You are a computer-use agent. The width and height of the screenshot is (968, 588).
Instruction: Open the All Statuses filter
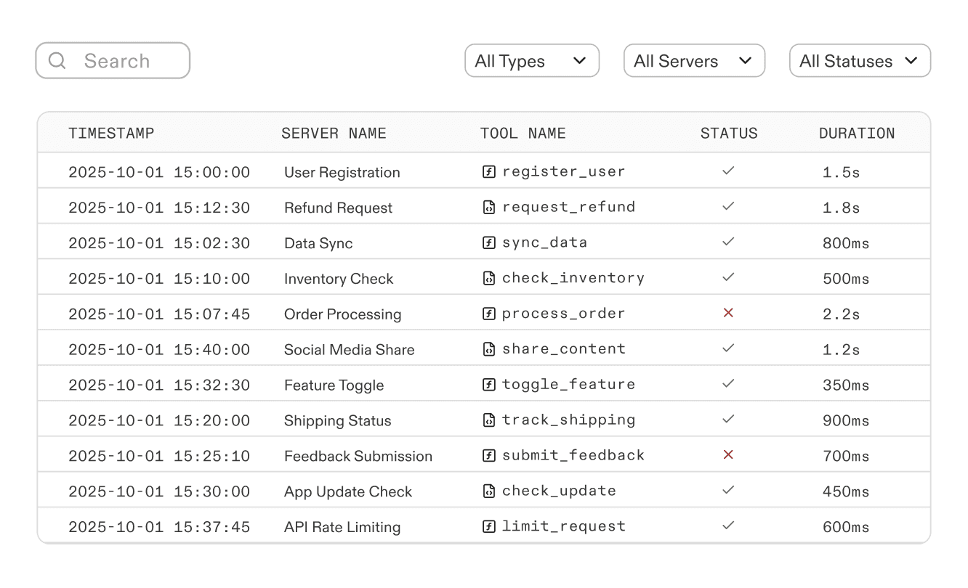pos(859,61)
